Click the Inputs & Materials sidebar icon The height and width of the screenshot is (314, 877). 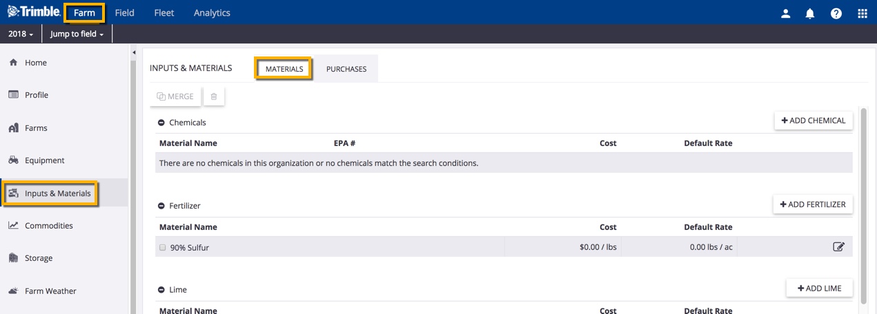pos(13,193)
